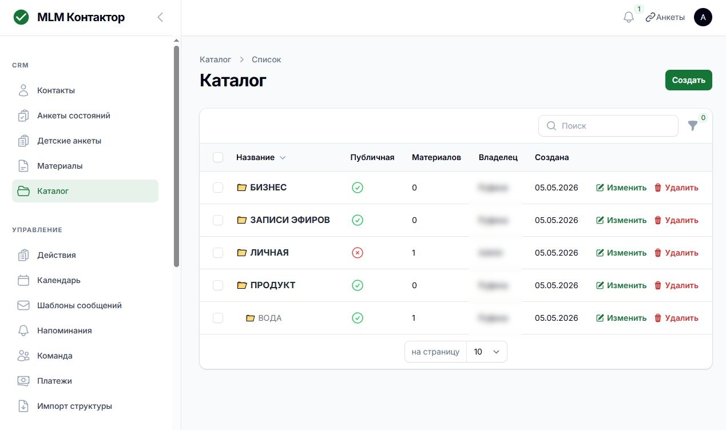Click the Владелец column header
726x430 pixels.
(x=498, y=157)
